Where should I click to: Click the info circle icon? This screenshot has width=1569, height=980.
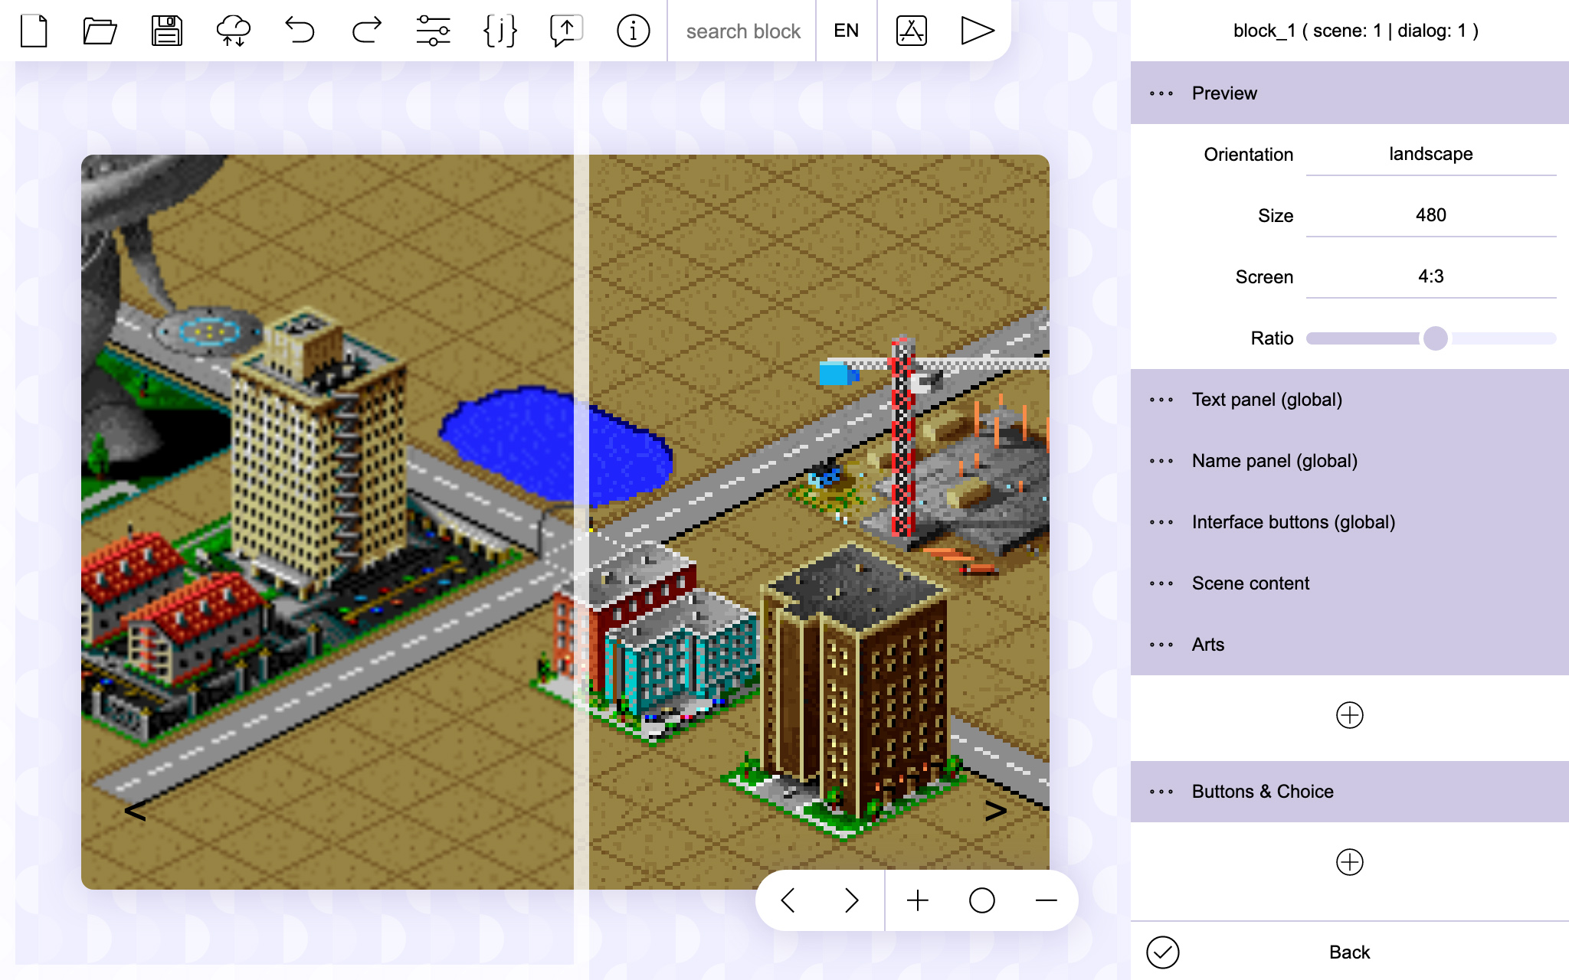pos(633,31)
